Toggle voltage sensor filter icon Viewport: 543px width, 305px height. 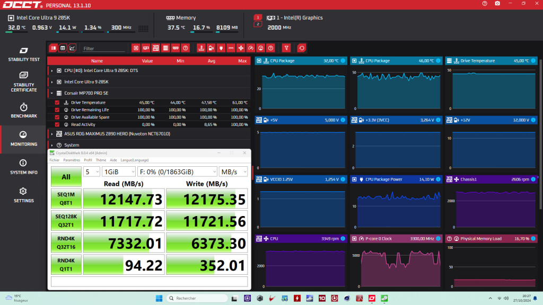coord(211,48)
